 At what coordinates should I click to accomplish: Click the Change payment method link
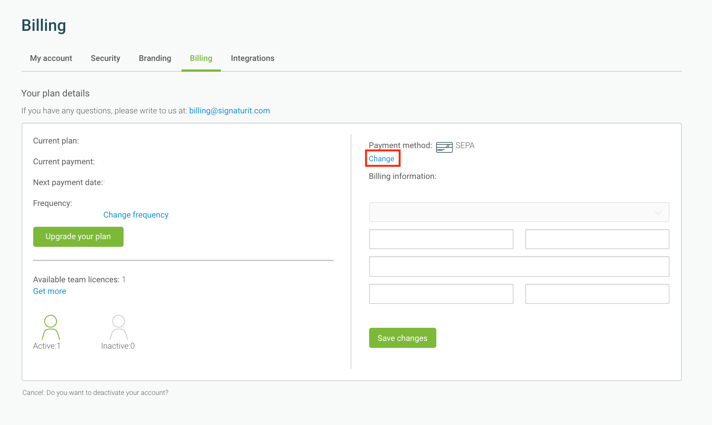(x=381, y=159)
